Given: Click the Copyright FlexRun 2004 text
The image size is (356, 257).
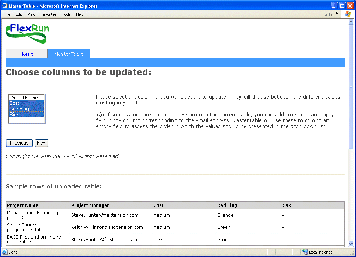Looking at the screenshot, I should pos(62,156).
